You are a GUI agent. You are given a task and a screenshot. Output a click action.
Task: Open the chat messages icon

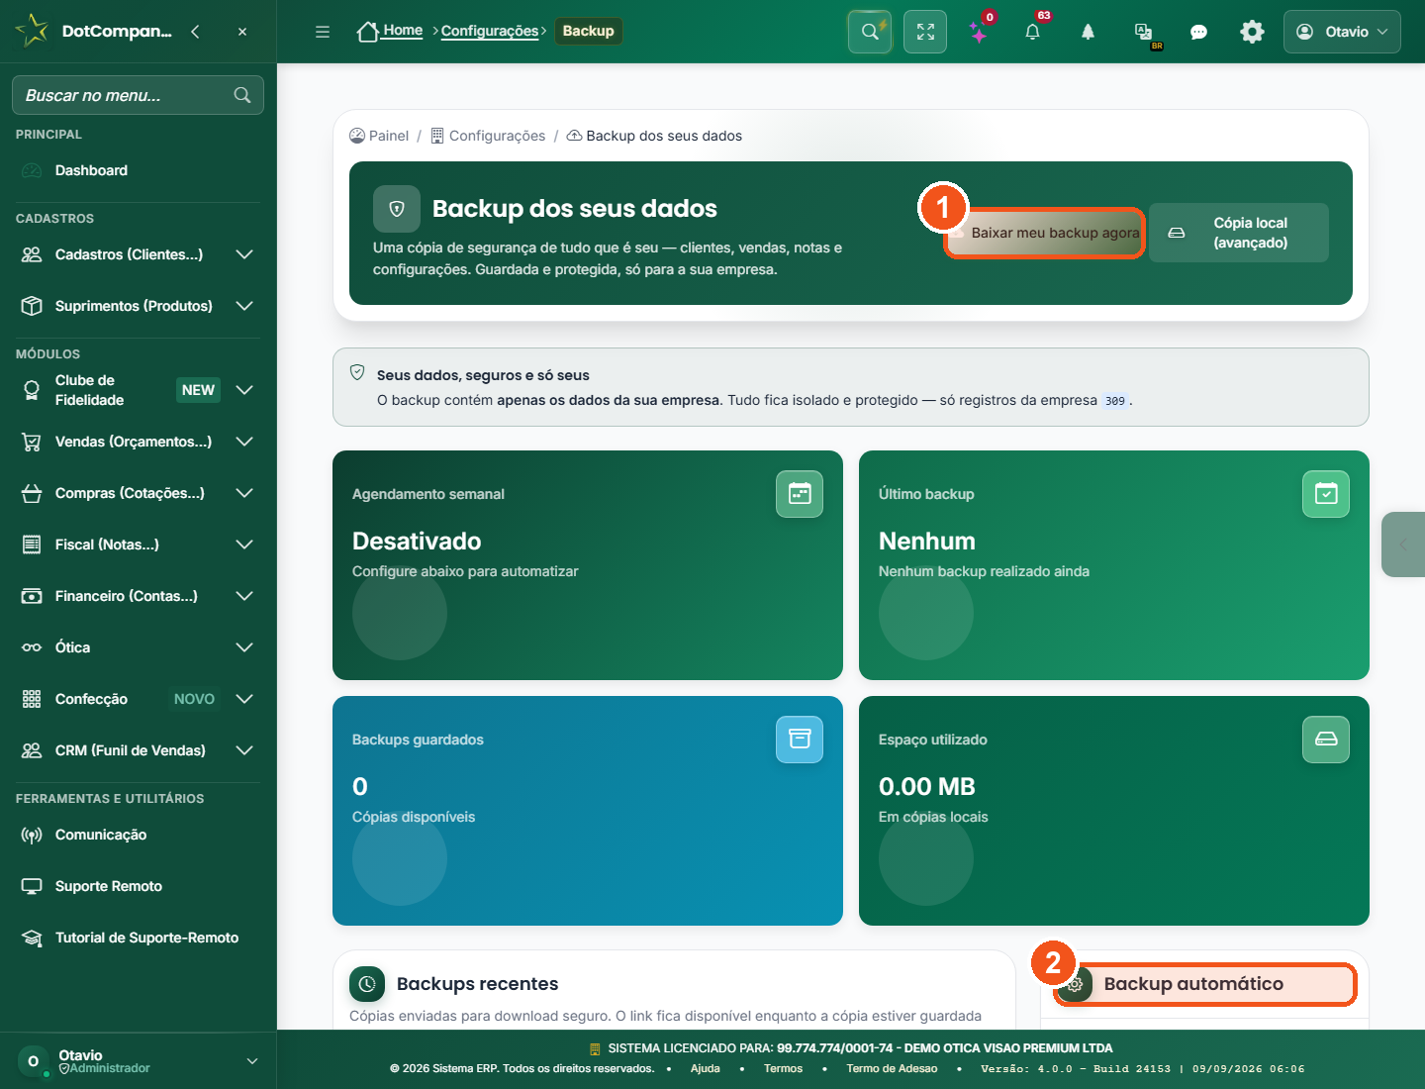click(x=1198, y=32)
